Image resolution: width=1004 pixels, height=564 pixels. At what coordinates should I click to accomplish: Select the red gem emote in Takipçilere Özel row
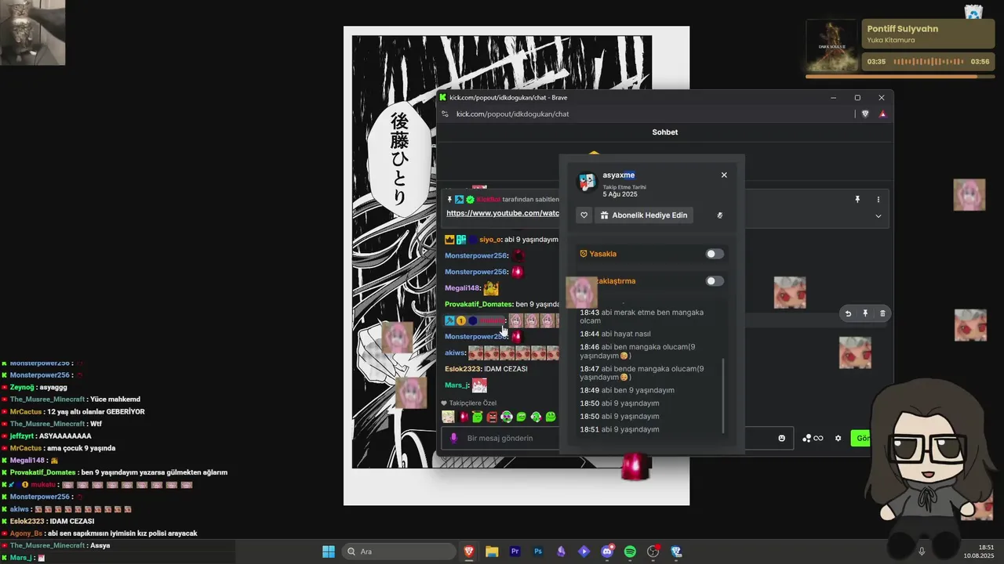point(464,417)
